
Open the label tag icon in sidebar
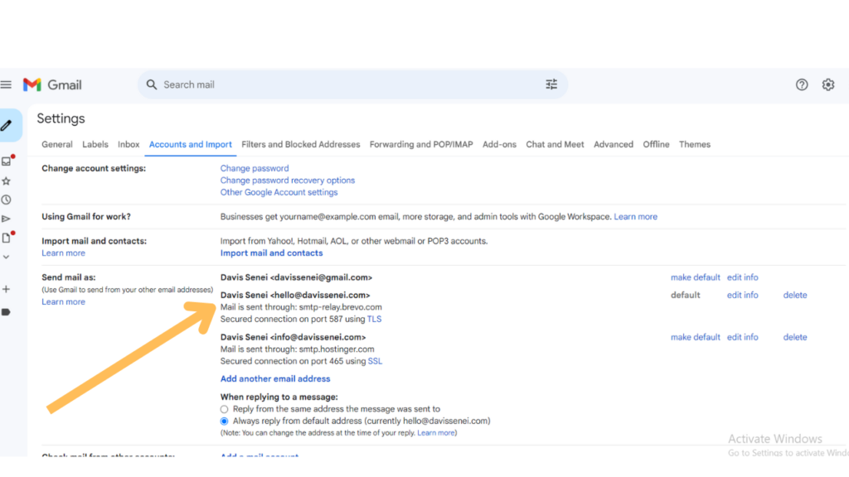pyautogui.click(x=7, y=312)
